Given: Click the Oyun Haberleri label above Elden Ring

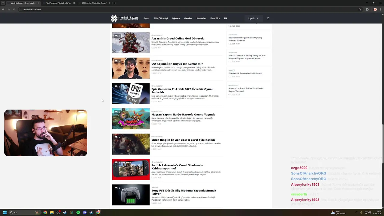Looking at the screenshot, I should click(157, 136).
